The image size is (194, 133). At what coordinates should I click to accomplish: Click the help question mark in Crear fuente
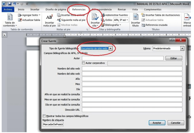click(x=172, y=40)
